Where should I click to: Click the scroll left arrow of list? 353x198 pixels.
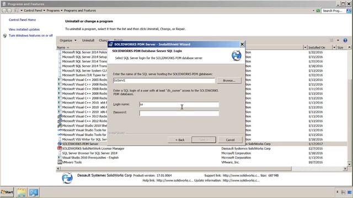pos(58,169)
